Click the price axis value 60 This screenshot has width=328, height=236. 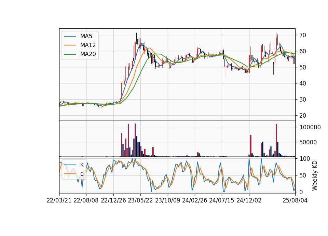tap(303, 51)
